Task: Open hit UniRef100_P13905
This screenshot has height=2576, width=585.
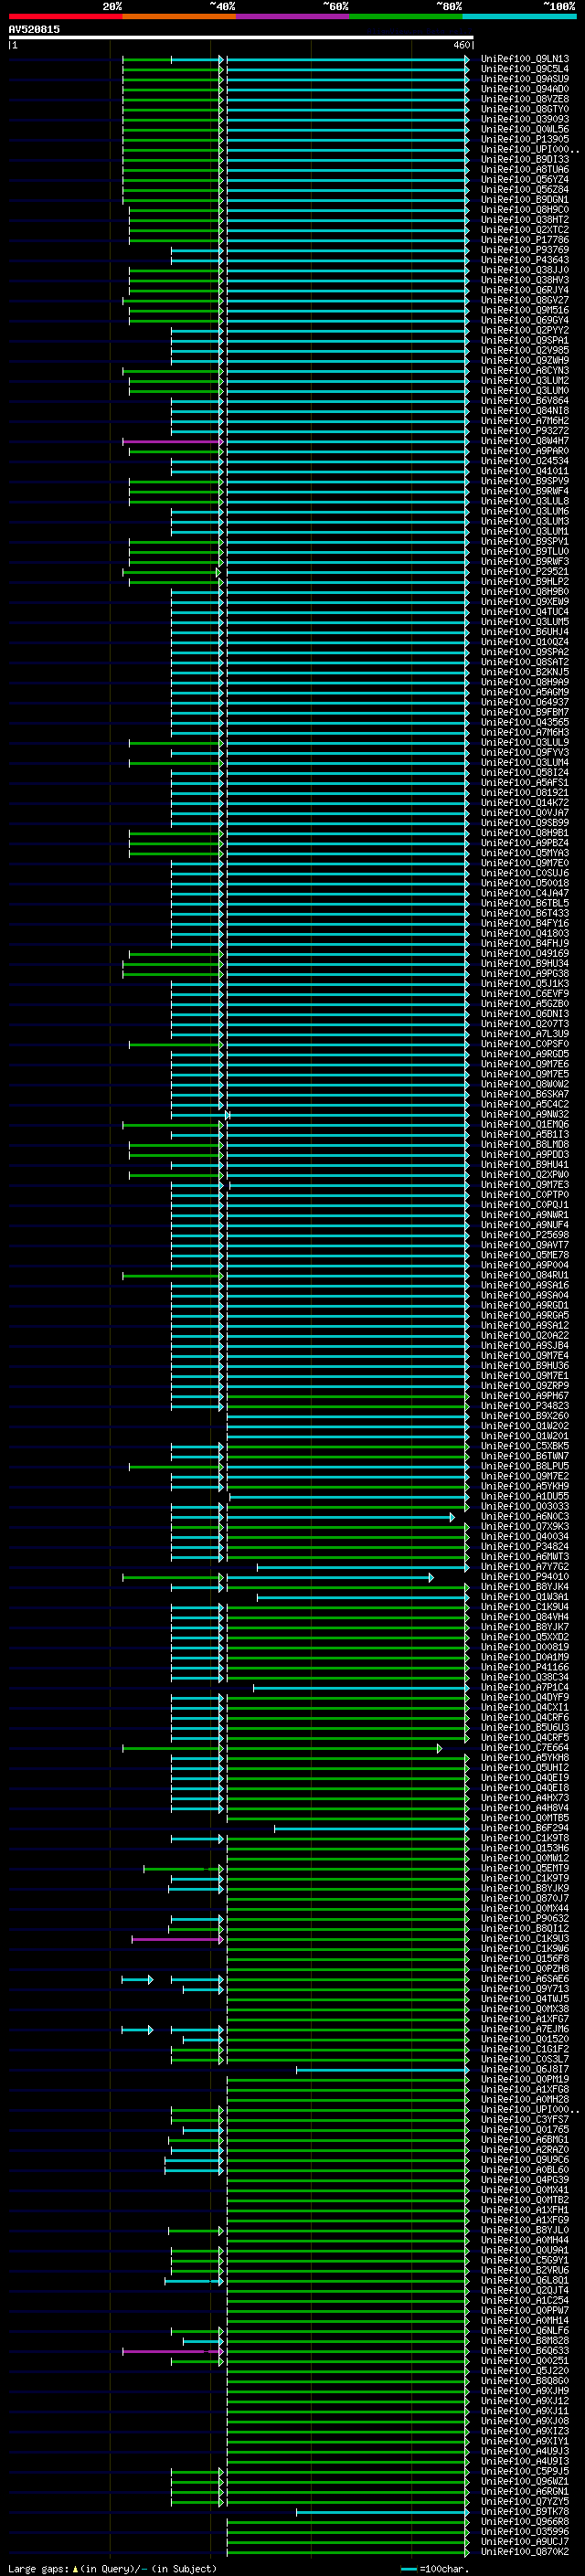Action: [x=524, y=139]
